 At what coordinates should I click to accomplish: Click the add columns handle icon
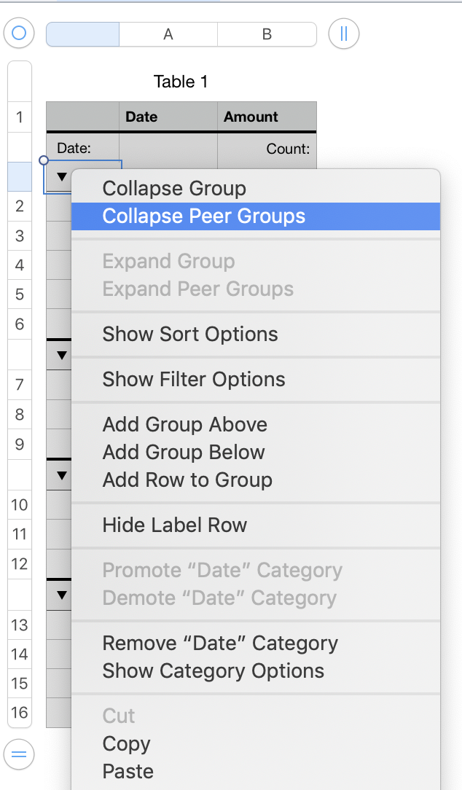point(343,34)
